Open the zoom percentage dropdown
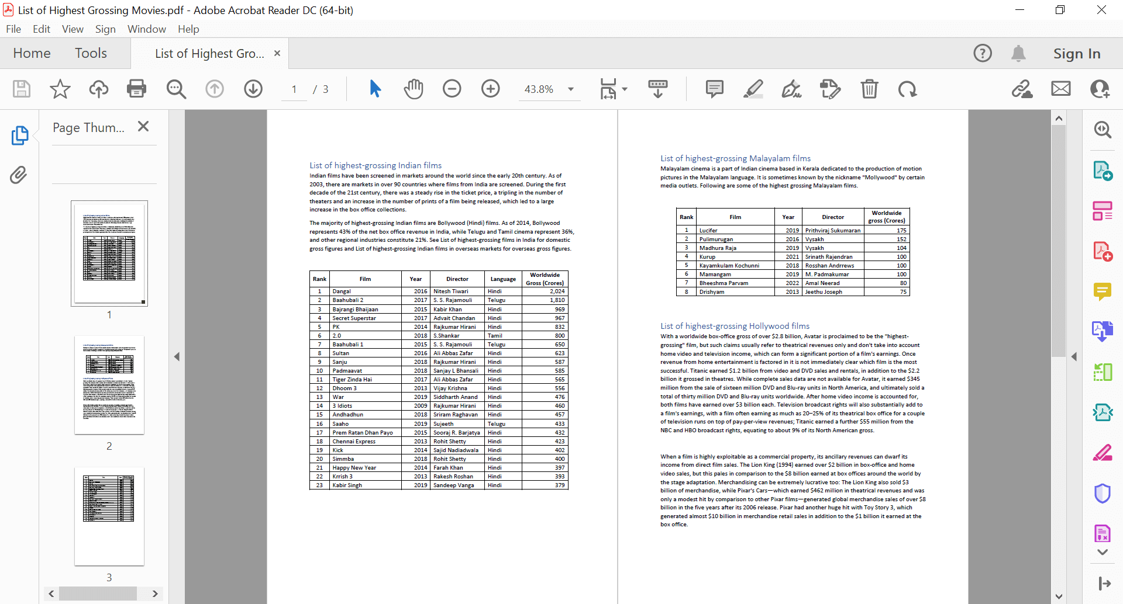The height and width of the screenshot is (604, 1123). coord(570,89)
